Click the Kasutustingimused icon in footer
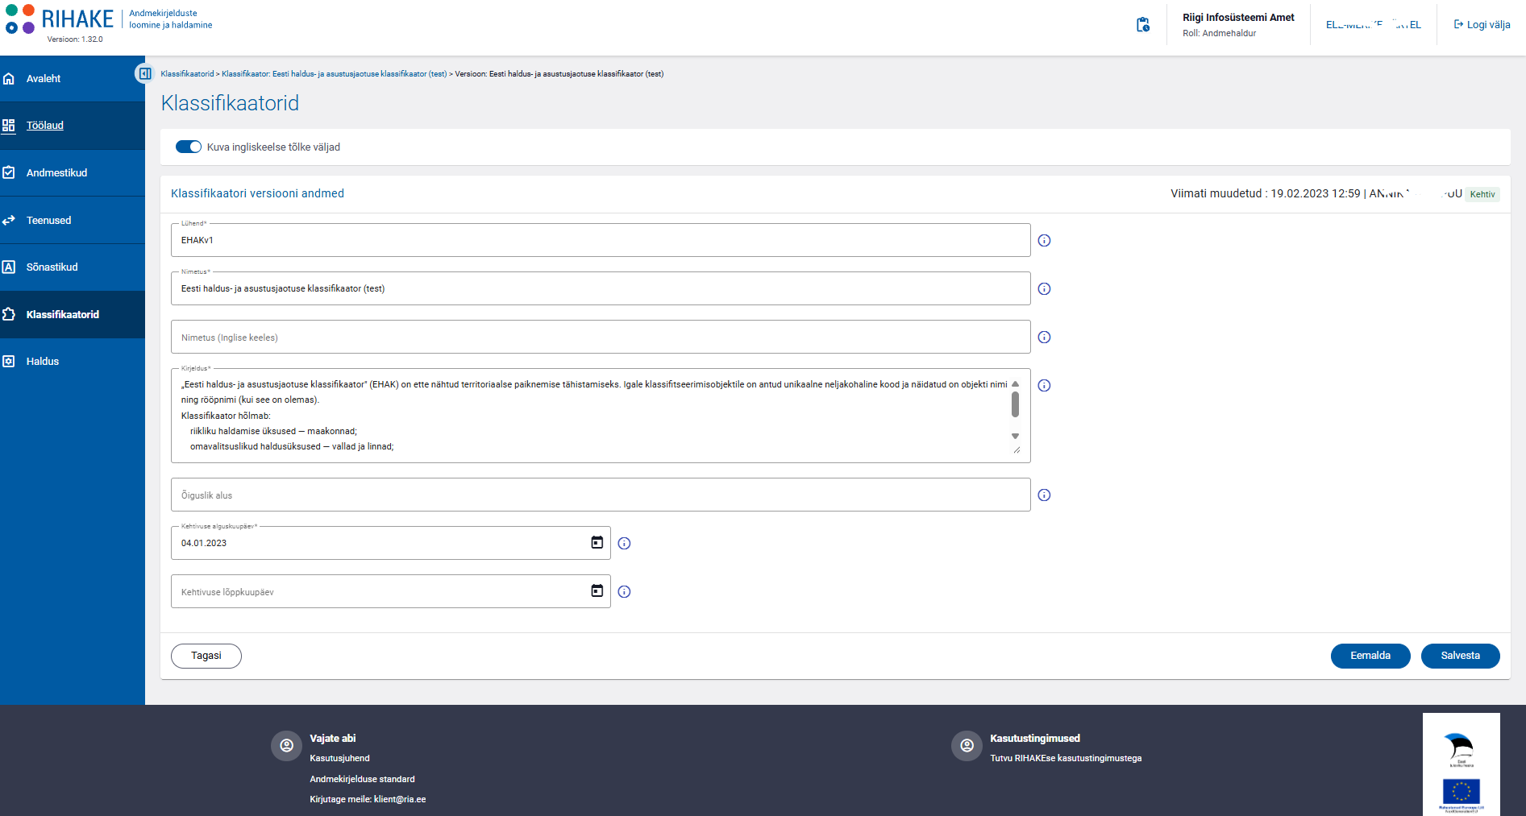Image resolution: width=1526 pixels, height=816 pixels. coord(967,746)
